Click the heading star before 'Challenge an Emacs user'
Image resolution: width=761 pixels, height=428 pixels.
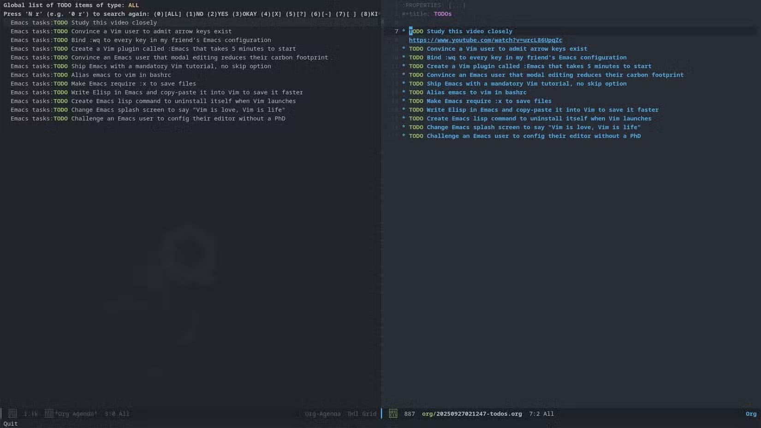click(404, 136)
